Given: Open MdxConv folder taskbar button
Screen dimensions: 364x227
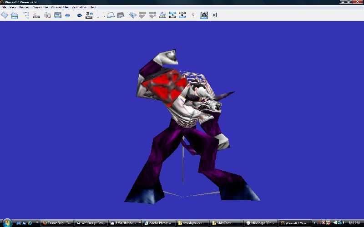Looking at the screenshot, I should [227, 223].
